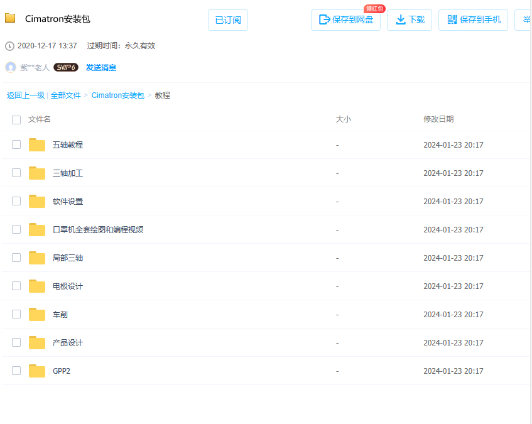Click the folder icon of 局部三轴
532x424 pixels.
pyautogui.click(x=37, y=258)
